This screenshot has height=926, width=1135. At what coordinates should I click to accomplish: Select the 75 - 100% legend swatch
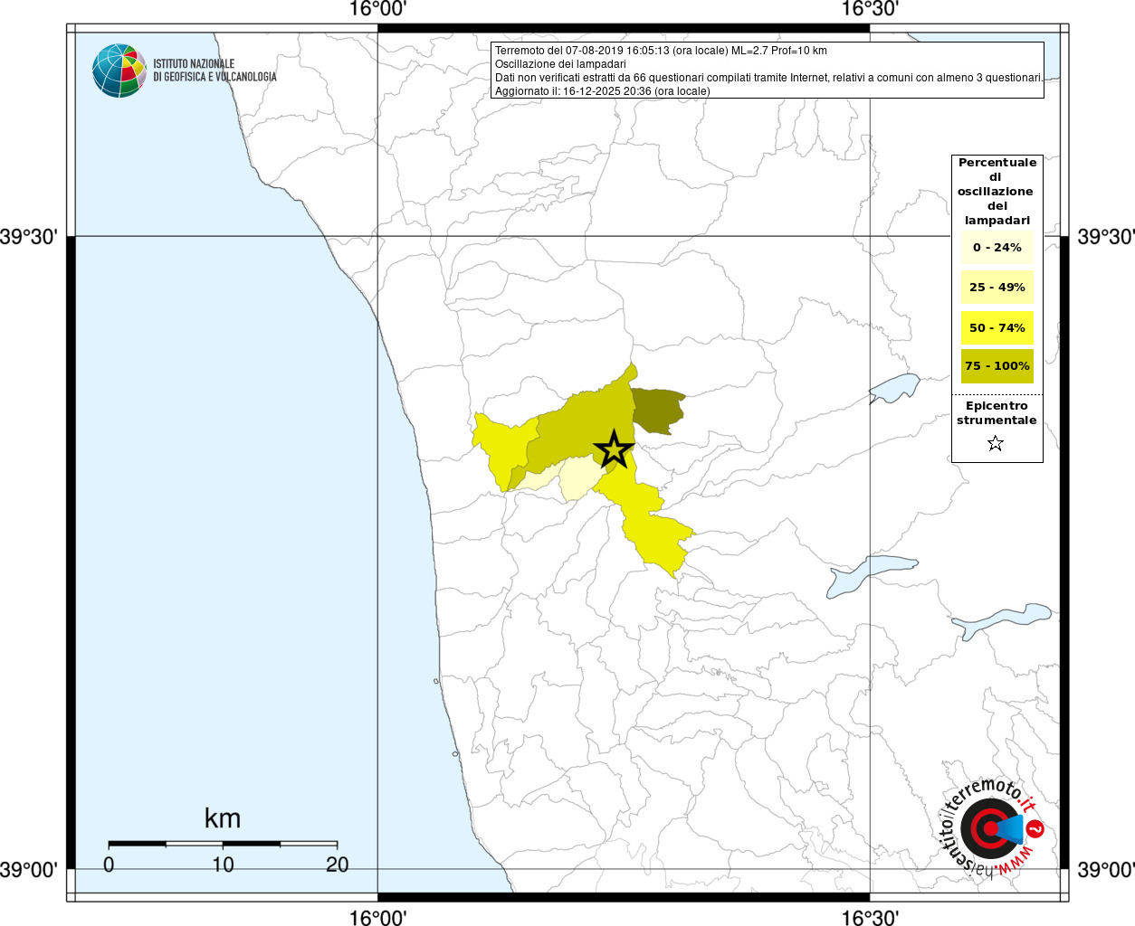tap(997, 366)
